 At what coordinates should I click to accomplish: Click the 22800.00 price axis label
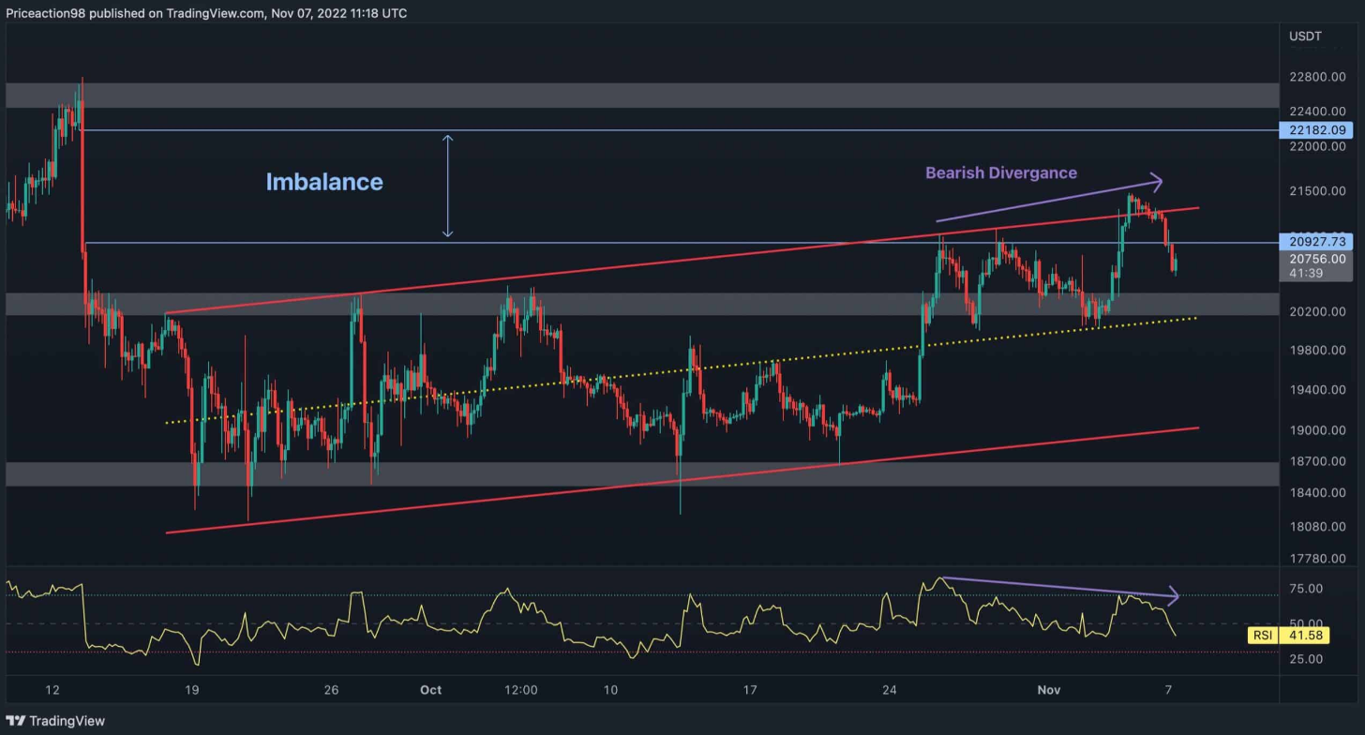(x=1318, y=77)
